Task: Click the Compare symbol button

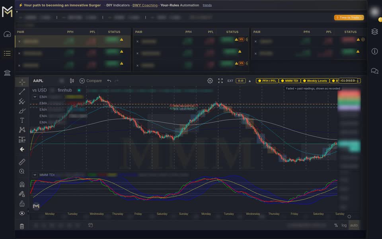Action: click(91, 81)
